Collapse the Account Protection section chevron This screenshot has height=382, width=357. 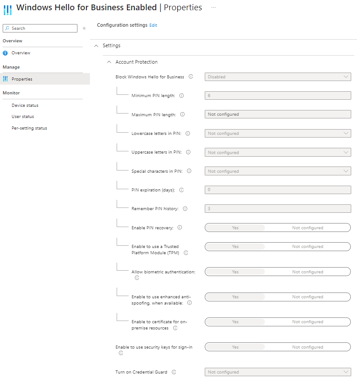(x=109, y=62)
